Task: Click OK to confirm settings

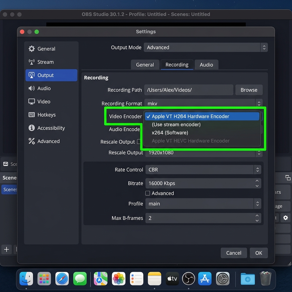Action: pyautogui.click(x=259, y=253)
